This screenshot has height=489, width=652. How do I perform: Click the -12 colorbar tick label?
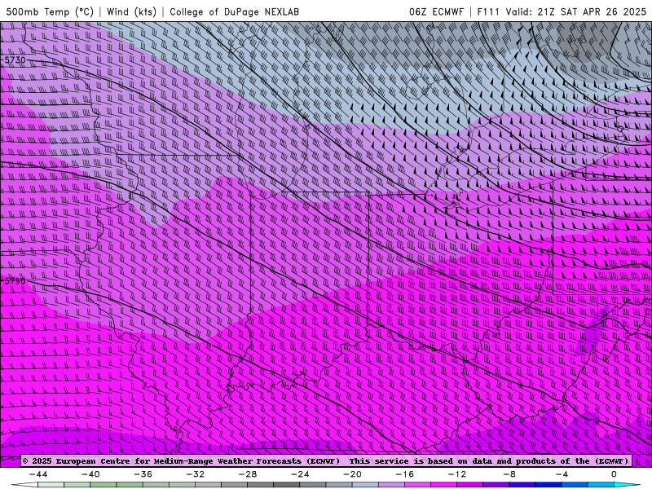457,474
